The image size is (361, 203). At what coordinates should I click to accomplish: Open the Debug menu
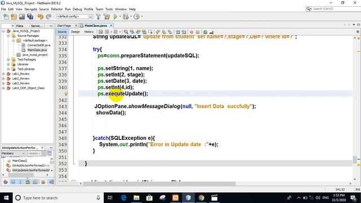pos(77,9)
